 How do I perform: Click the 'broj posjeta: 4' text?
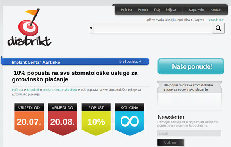tap(131, 61)
